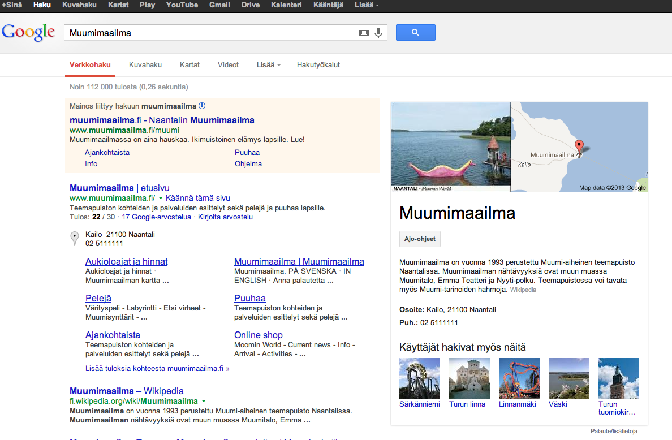This screenshot has height=440, width=672.
Task: Open Lisää dropdown in black top bar
Action: [367, 5]
